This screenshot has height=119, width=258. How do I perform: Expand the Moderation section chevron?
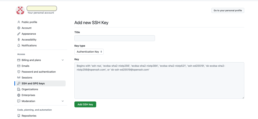[63, 101]
